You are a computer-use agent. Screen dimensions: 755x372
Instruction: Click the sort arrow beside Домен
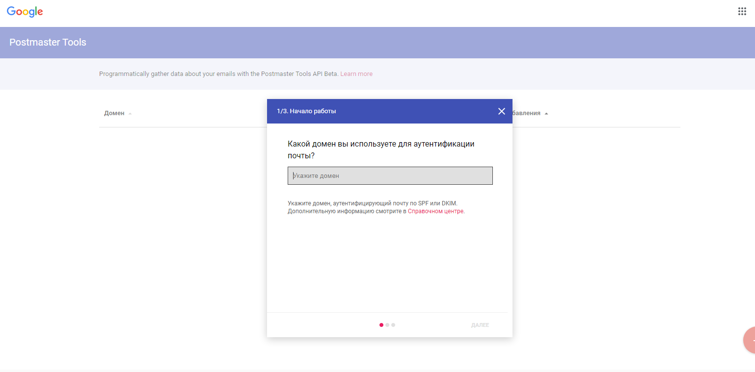point(130,114)
